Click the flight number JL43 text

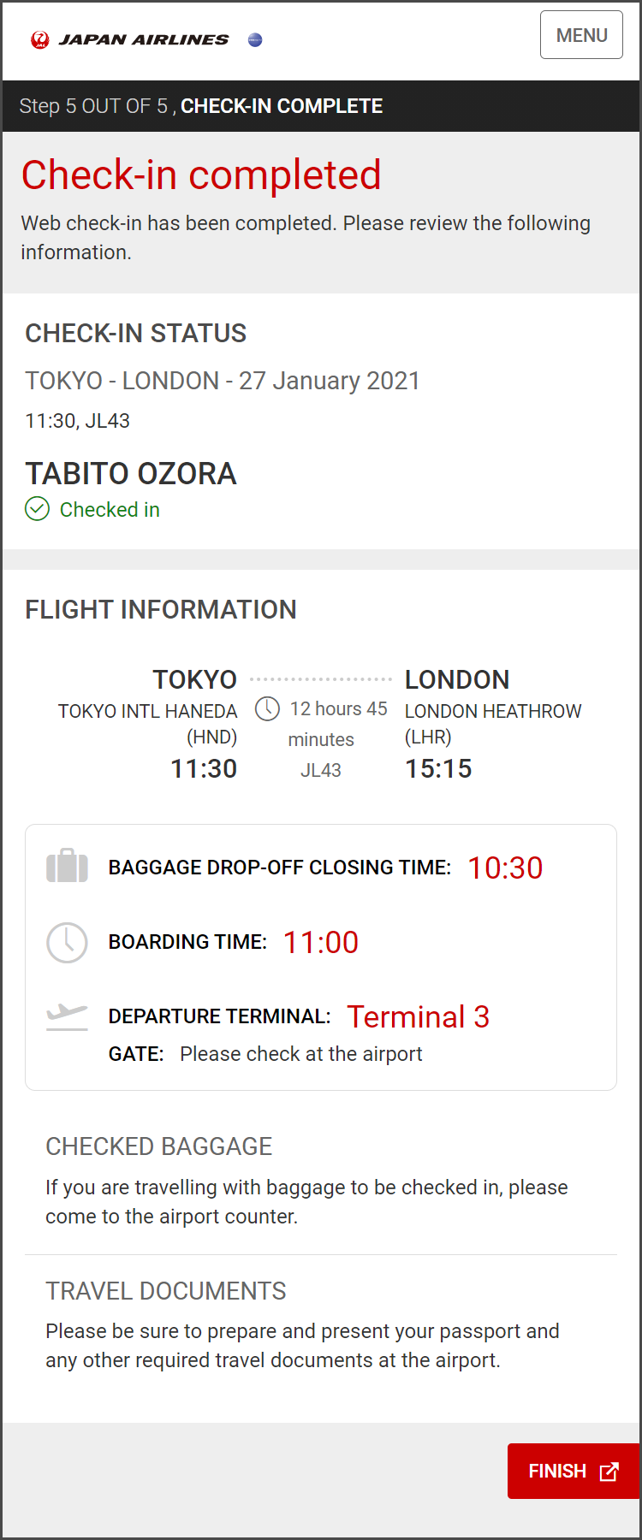point(321,769)
